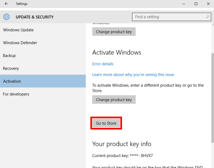Click the Update & Security gear icon

pyautogui.click(x=6, y=17)
